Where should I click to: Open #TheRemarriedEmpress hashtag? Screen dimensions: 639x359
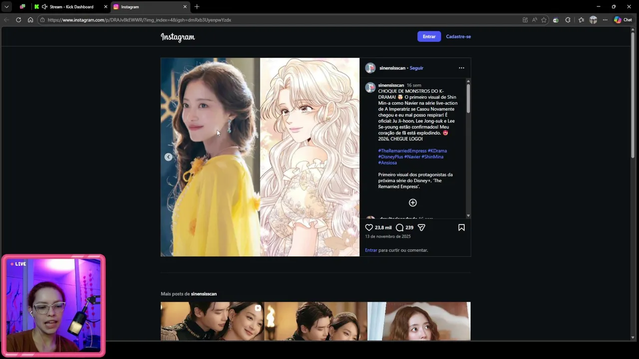[x=402, y=151]
